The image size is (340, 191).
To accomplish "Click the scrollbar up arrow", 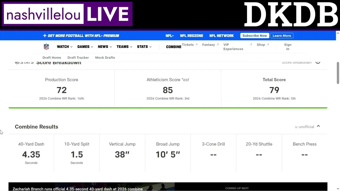I will 338,33.
